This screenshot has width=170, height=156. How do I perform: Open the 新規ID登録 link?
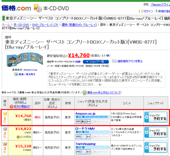click(164, 11)
